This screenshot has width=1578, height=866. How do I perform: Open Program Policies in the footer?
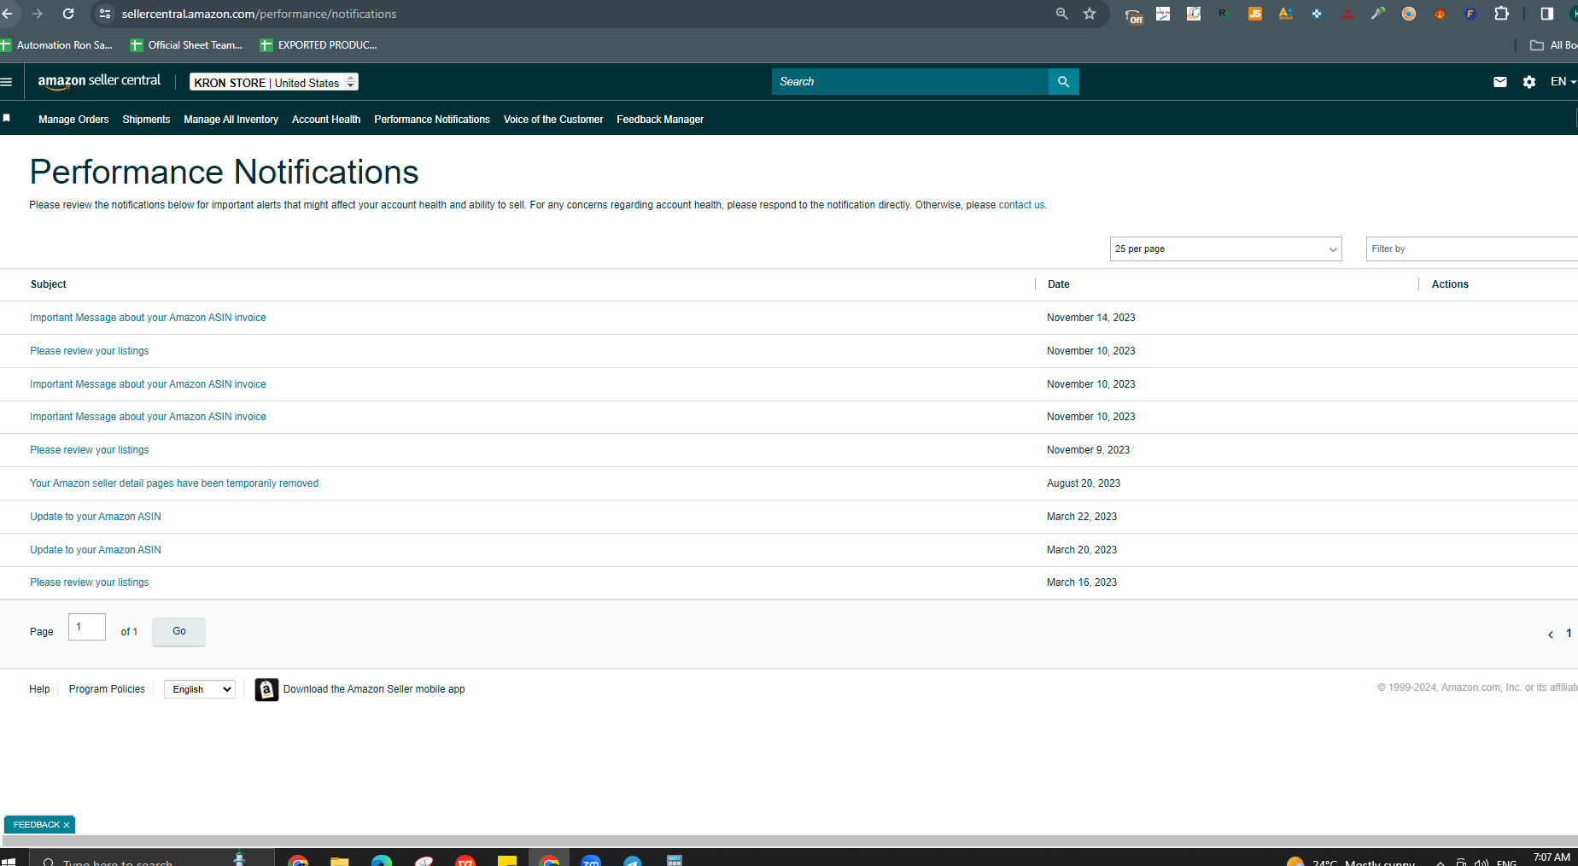[107, 689]
